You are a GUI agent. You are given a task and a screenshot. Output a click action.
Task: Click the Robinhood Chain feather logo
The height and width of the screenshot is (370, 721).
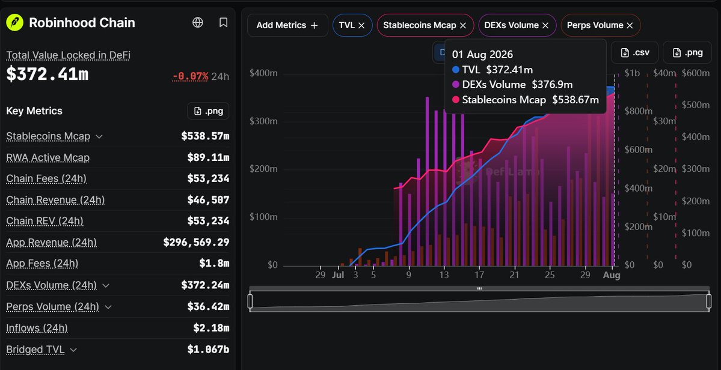pyautogui.click(x=14, y=22)
